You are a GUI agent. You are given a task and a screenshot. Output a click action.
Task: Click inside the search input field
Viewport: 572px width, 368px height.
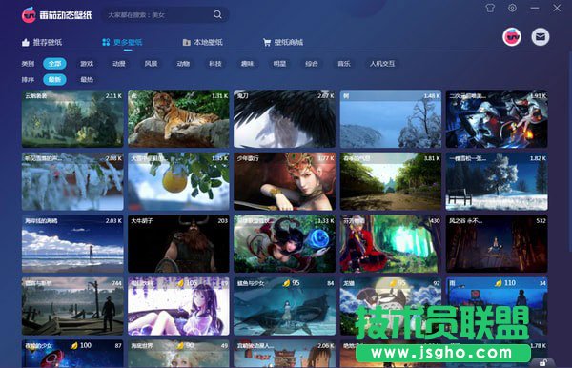point(158,15)
